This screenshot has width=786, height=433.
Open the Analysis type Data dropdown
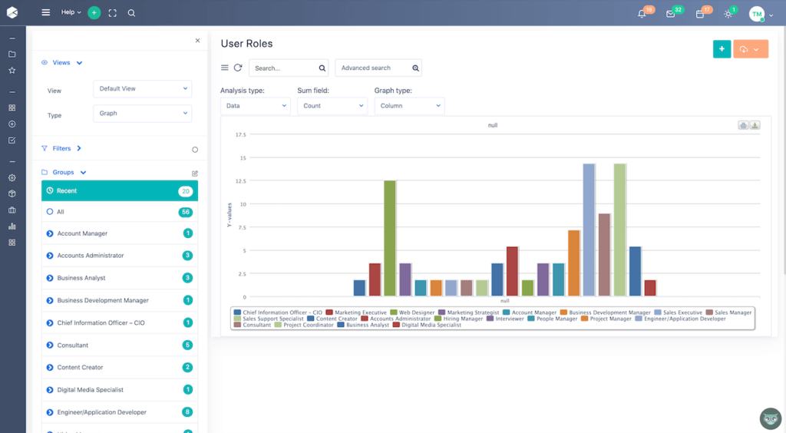coord(255,106)
